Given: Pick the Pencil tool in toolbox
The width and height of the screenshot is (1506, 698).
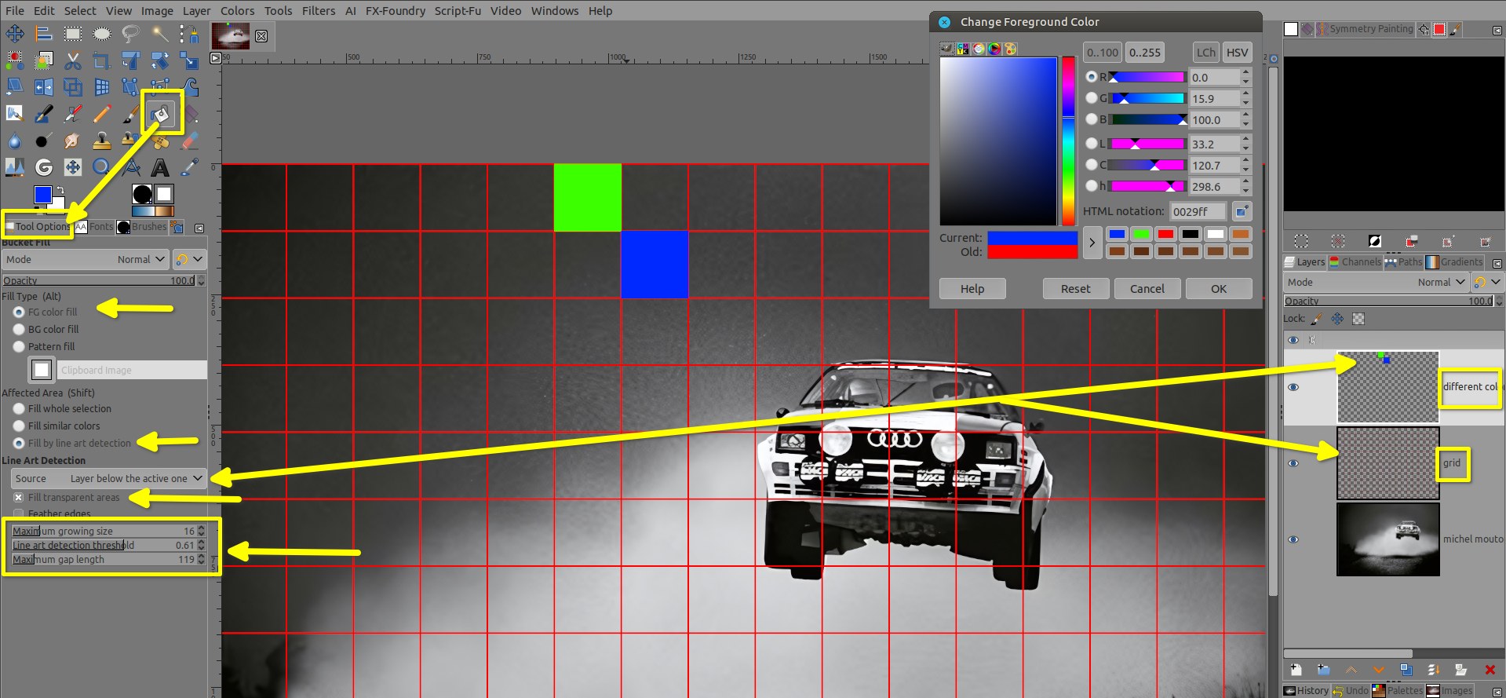Looking at the screenshot, I should [x=101, y=115].
